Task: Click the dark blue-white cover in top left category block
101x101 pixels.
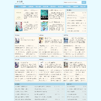Action: coord(17,40)
